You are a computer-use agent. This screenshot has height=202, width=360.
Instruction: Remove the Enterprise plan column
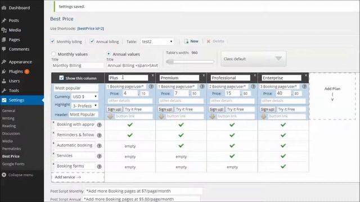click(x=306, y=75)
